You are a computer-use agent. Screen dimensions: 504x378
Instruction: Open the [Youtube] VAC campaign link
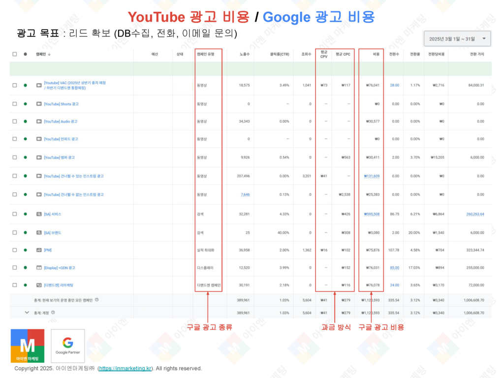click(x=75, y=85)
